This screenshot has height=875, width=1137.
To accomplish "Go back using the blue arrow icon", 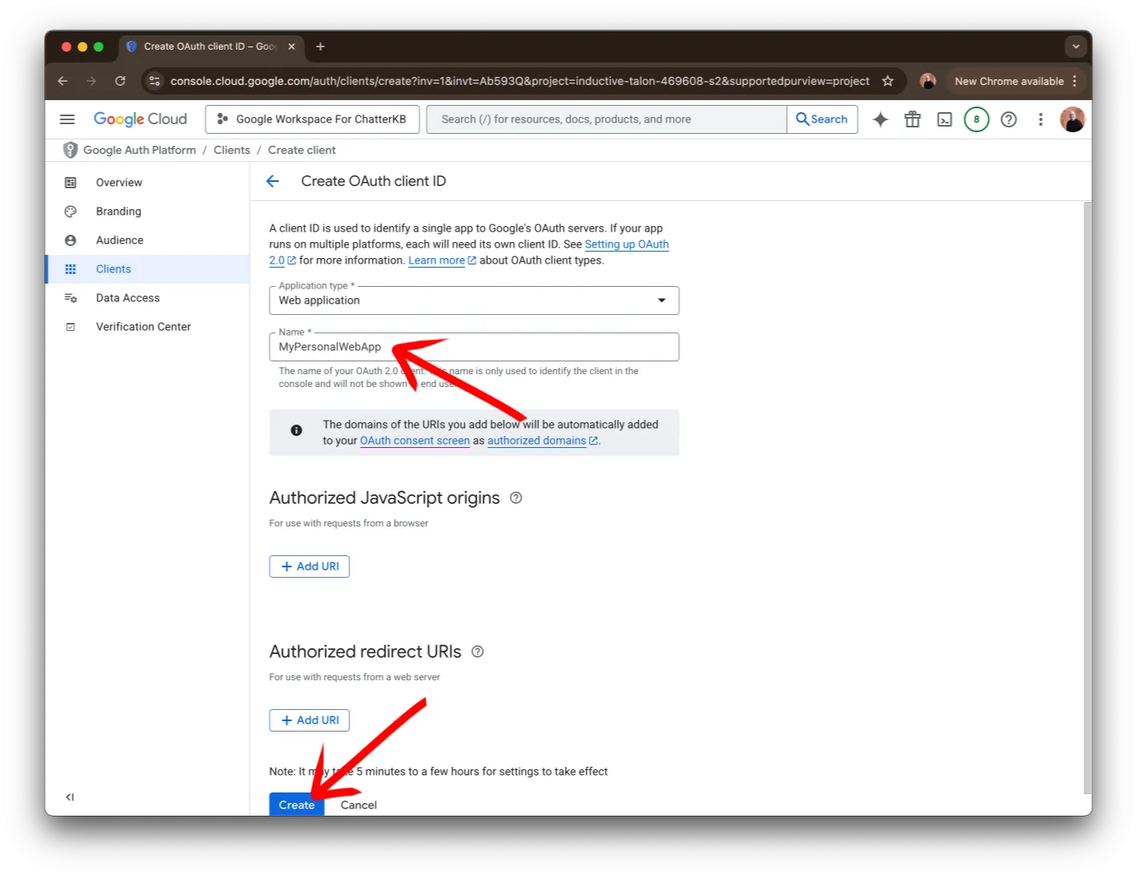I will (x=272, y=181).
